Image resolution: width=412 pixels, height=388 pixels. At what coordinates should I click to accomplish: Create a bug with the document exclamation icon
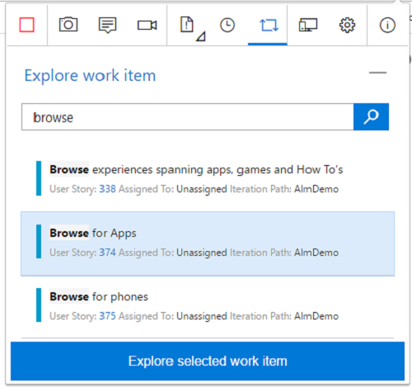point(187,25)
